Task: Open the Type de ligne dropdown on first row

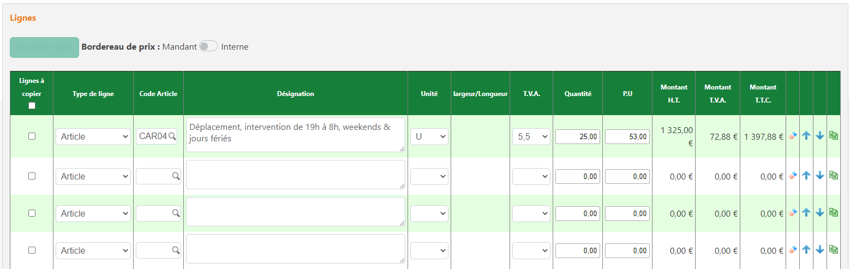Action: [x=93, y=137]
